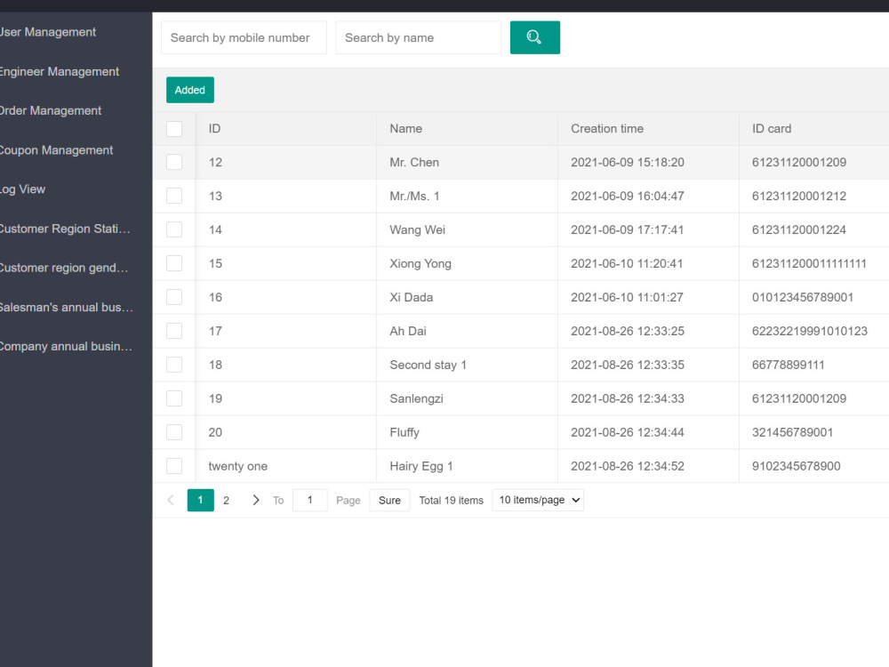Screen dimensions: 889x667
Task: Toggle the select-all header checkbox
Action: [174, 129]
